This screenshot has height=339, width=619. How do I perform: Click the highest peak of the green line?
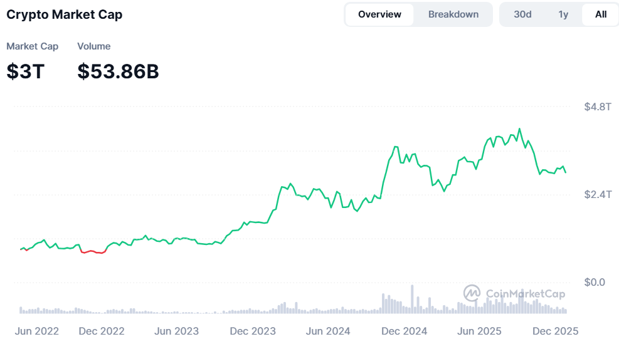coord(519,129)
